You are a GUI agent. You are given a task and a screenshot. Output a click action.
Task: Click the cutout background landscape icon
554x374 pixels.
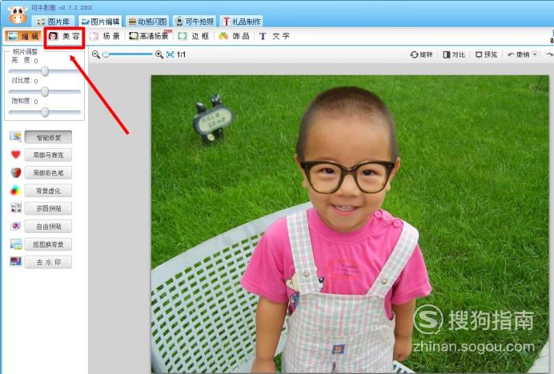pos(16,244)
